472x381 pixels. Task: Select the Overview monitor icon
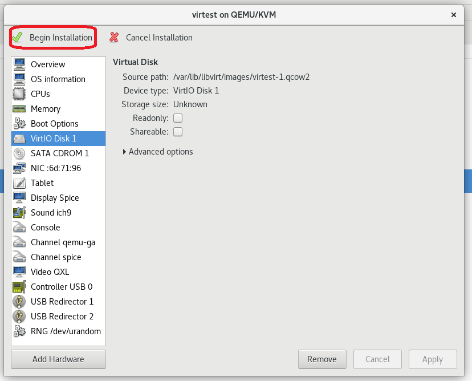point(19,64)
